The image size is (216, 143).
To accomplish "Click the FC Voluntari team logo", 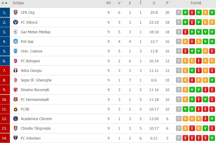I will click(x=15, y=138).
